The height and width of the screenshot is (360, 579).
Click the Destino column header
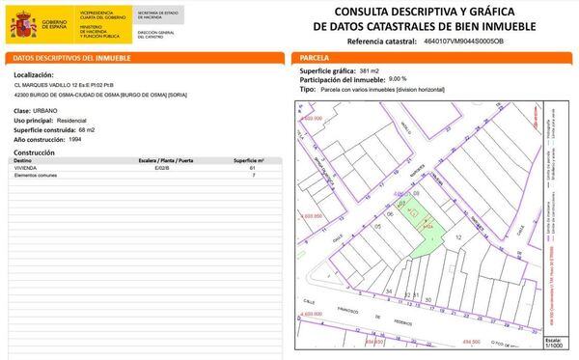tap(22, 160)
